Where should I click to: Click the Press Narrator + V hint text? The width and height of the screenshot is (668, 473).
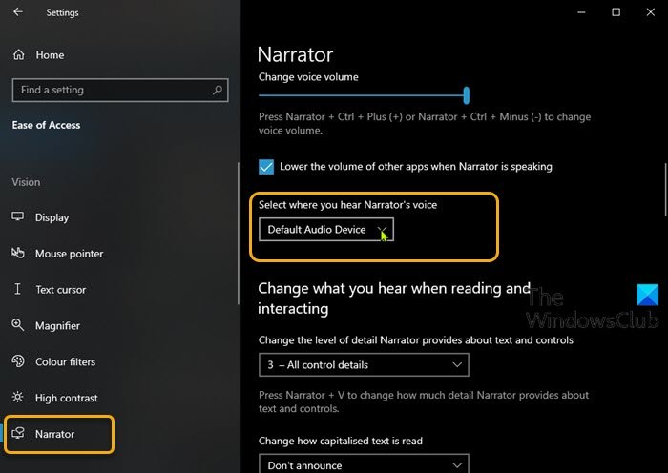[x=424, y=401]
